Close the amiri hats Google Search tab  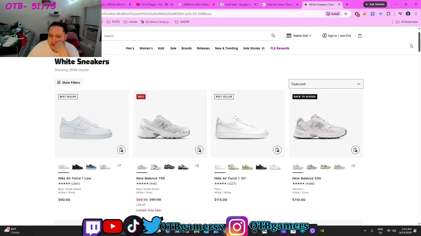click(256, 5)
